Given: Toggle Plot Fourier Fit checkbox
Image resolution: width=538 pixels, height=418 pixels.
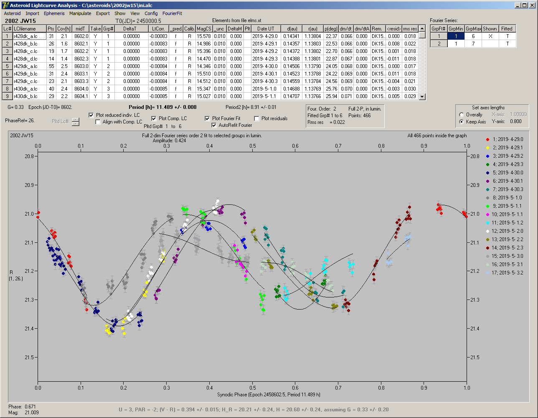Looking at the screenshot, I should pyautogui.click(x=207, y=118).
